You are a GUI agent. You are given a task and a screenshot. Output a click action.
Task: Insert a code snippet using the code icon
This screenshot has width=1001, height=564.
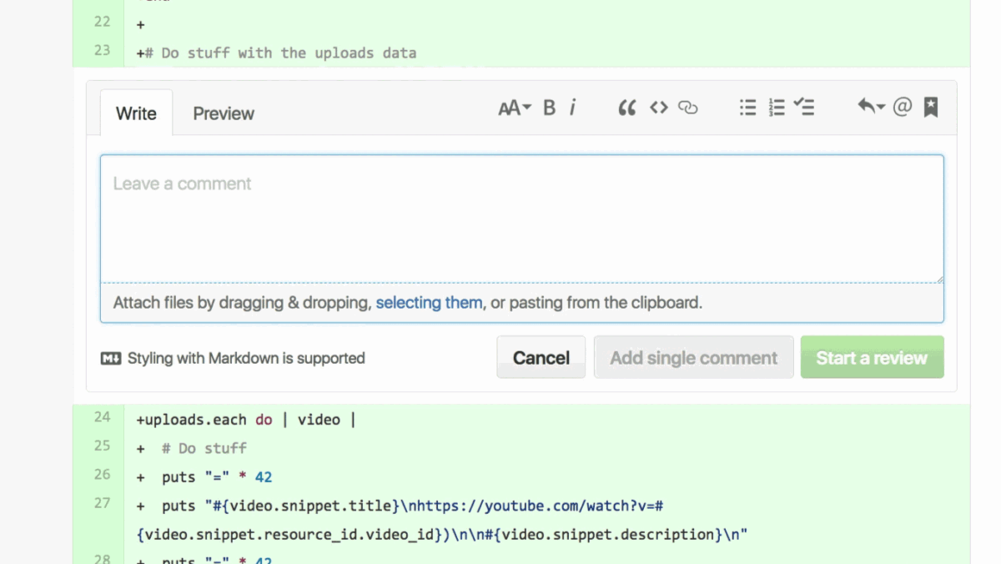[x=658, y=107]
